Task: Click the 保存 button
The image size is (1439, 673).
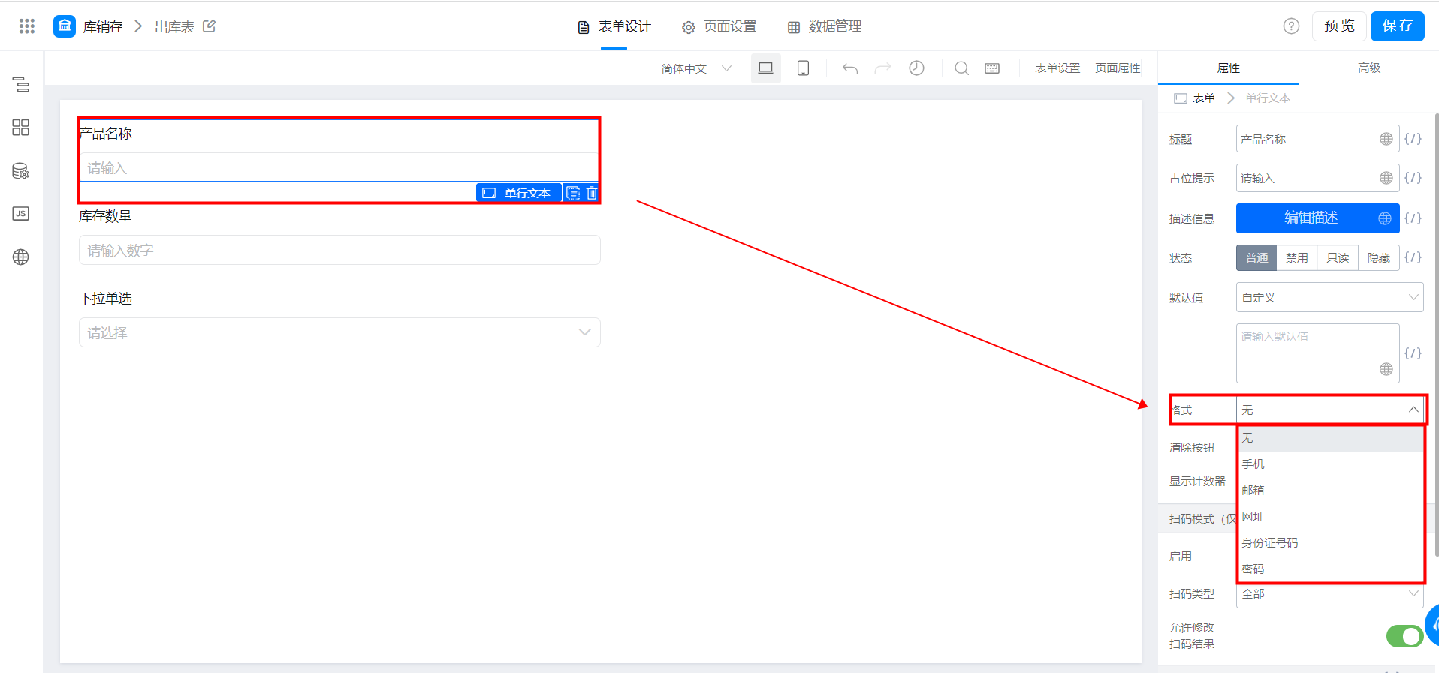Action: [x=1397, y=26]
